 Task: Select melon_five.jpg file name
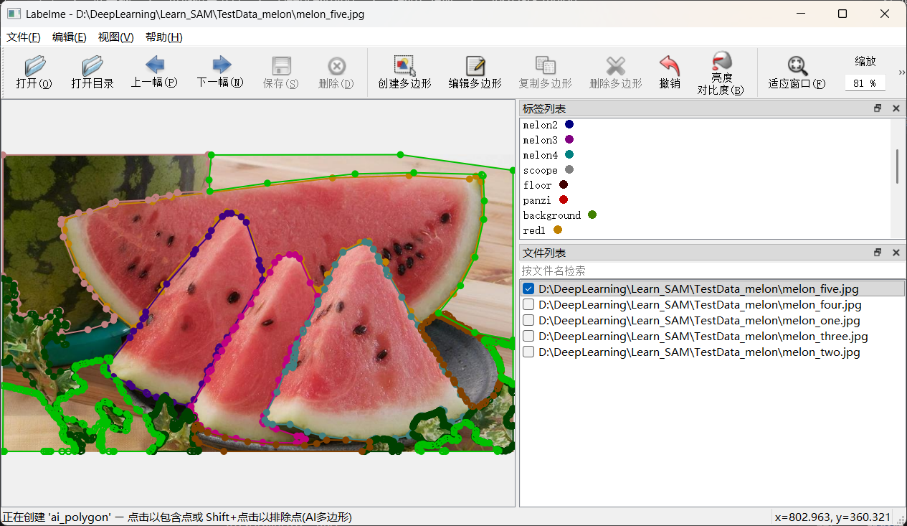698,288
